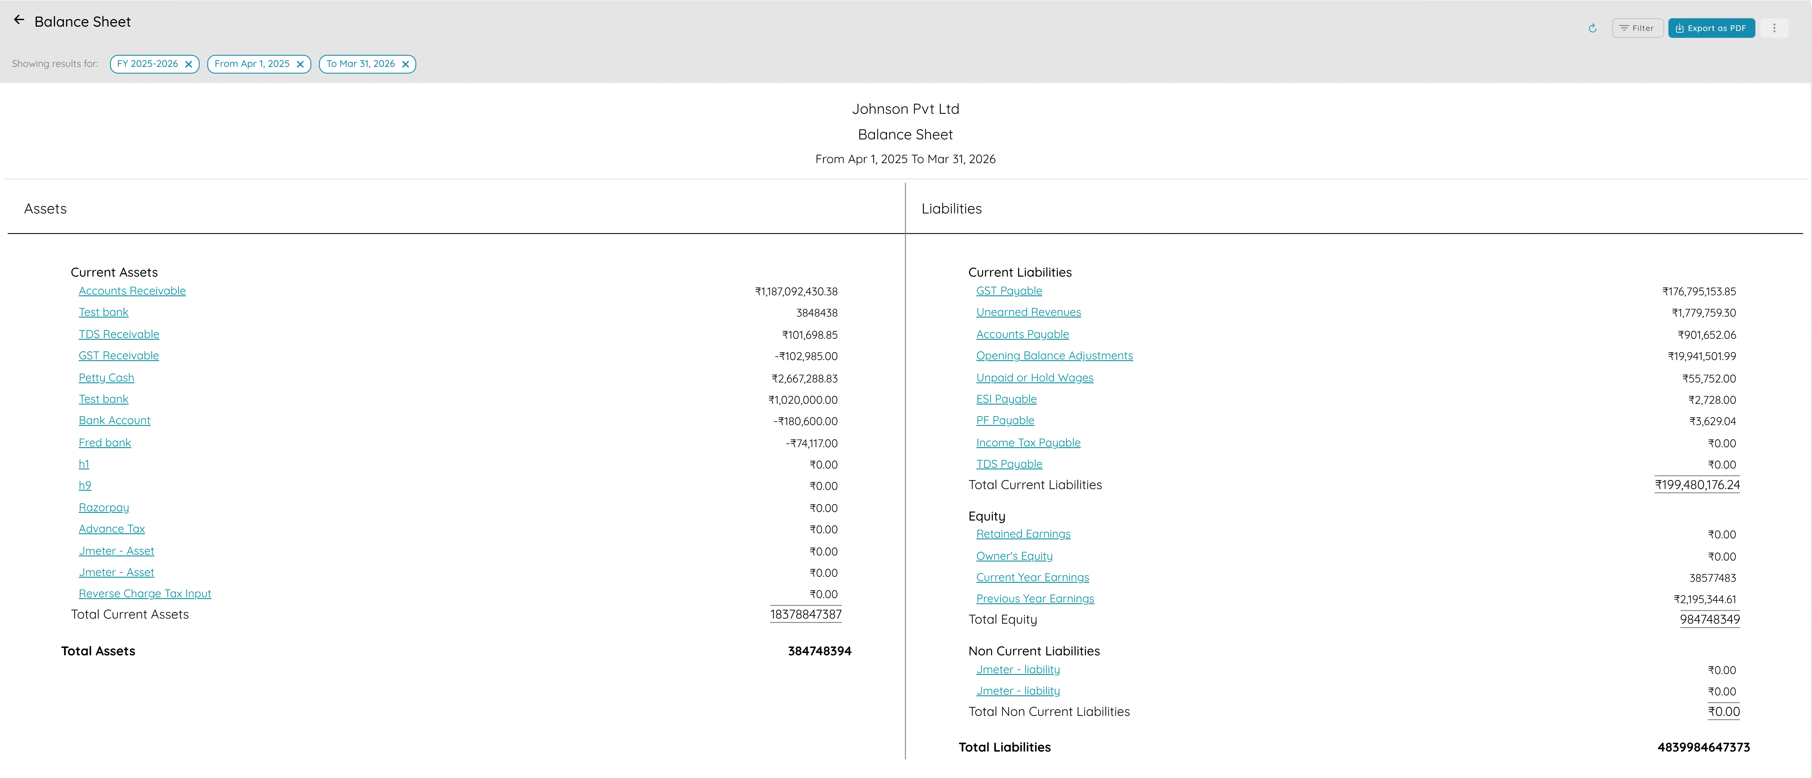Open the Unearned Revenues link
The height and width of the screenshot is (778, 1812).
[1028, 312]
